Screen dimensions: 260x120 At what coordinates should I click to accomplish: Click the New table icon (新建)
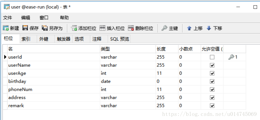[6, 28]
